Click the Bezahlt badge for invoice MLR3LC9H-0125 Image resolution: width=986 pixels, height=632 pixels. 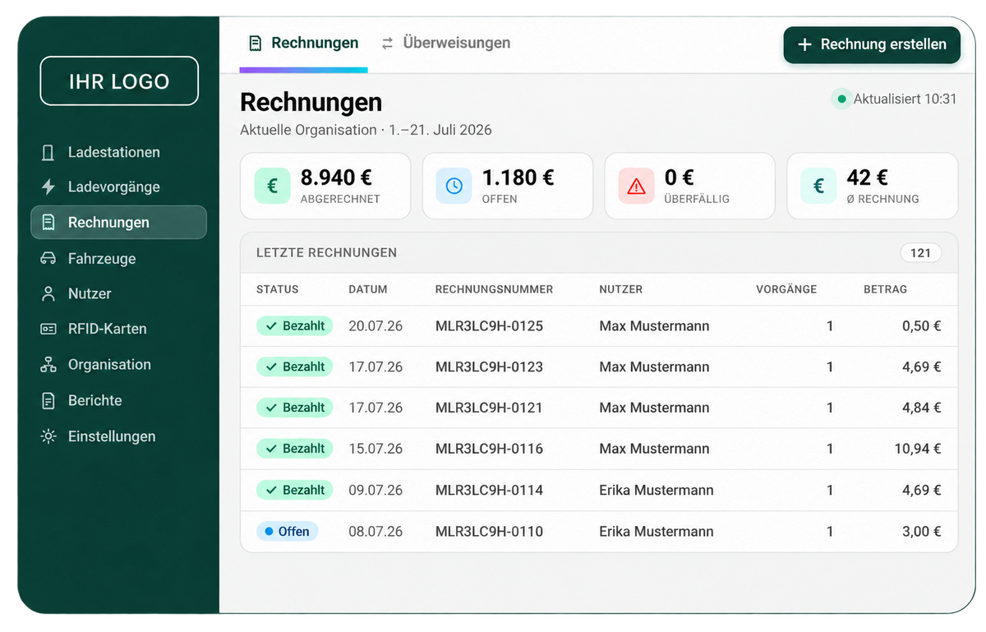pos(294,325)
